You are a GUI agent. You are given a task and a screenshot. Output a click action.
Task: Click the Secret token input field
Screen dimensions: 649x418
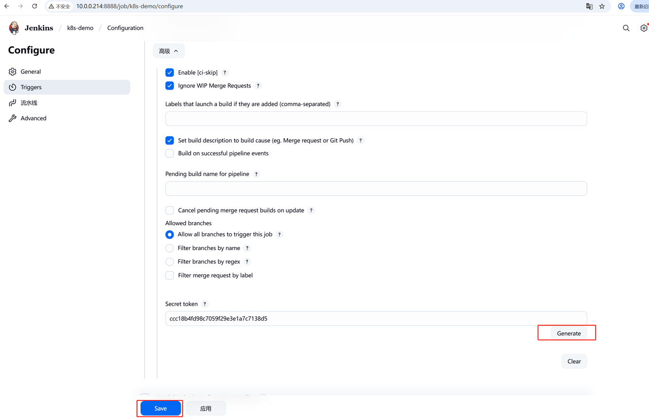point(376,319)
